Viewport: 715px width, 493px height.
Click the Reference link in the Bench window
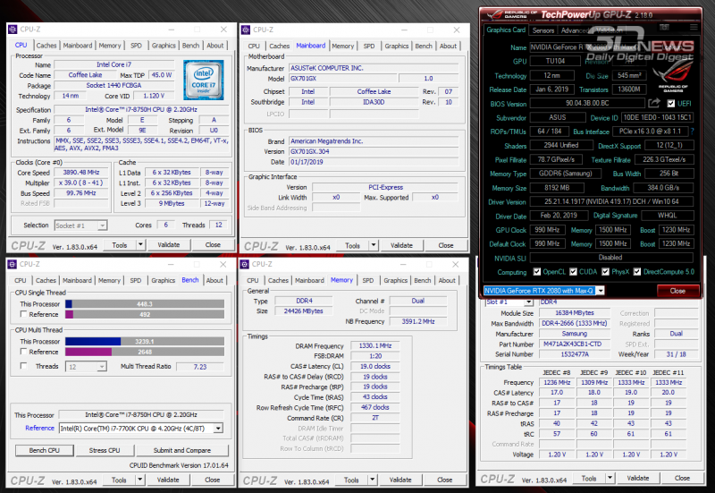click(39, 428)
